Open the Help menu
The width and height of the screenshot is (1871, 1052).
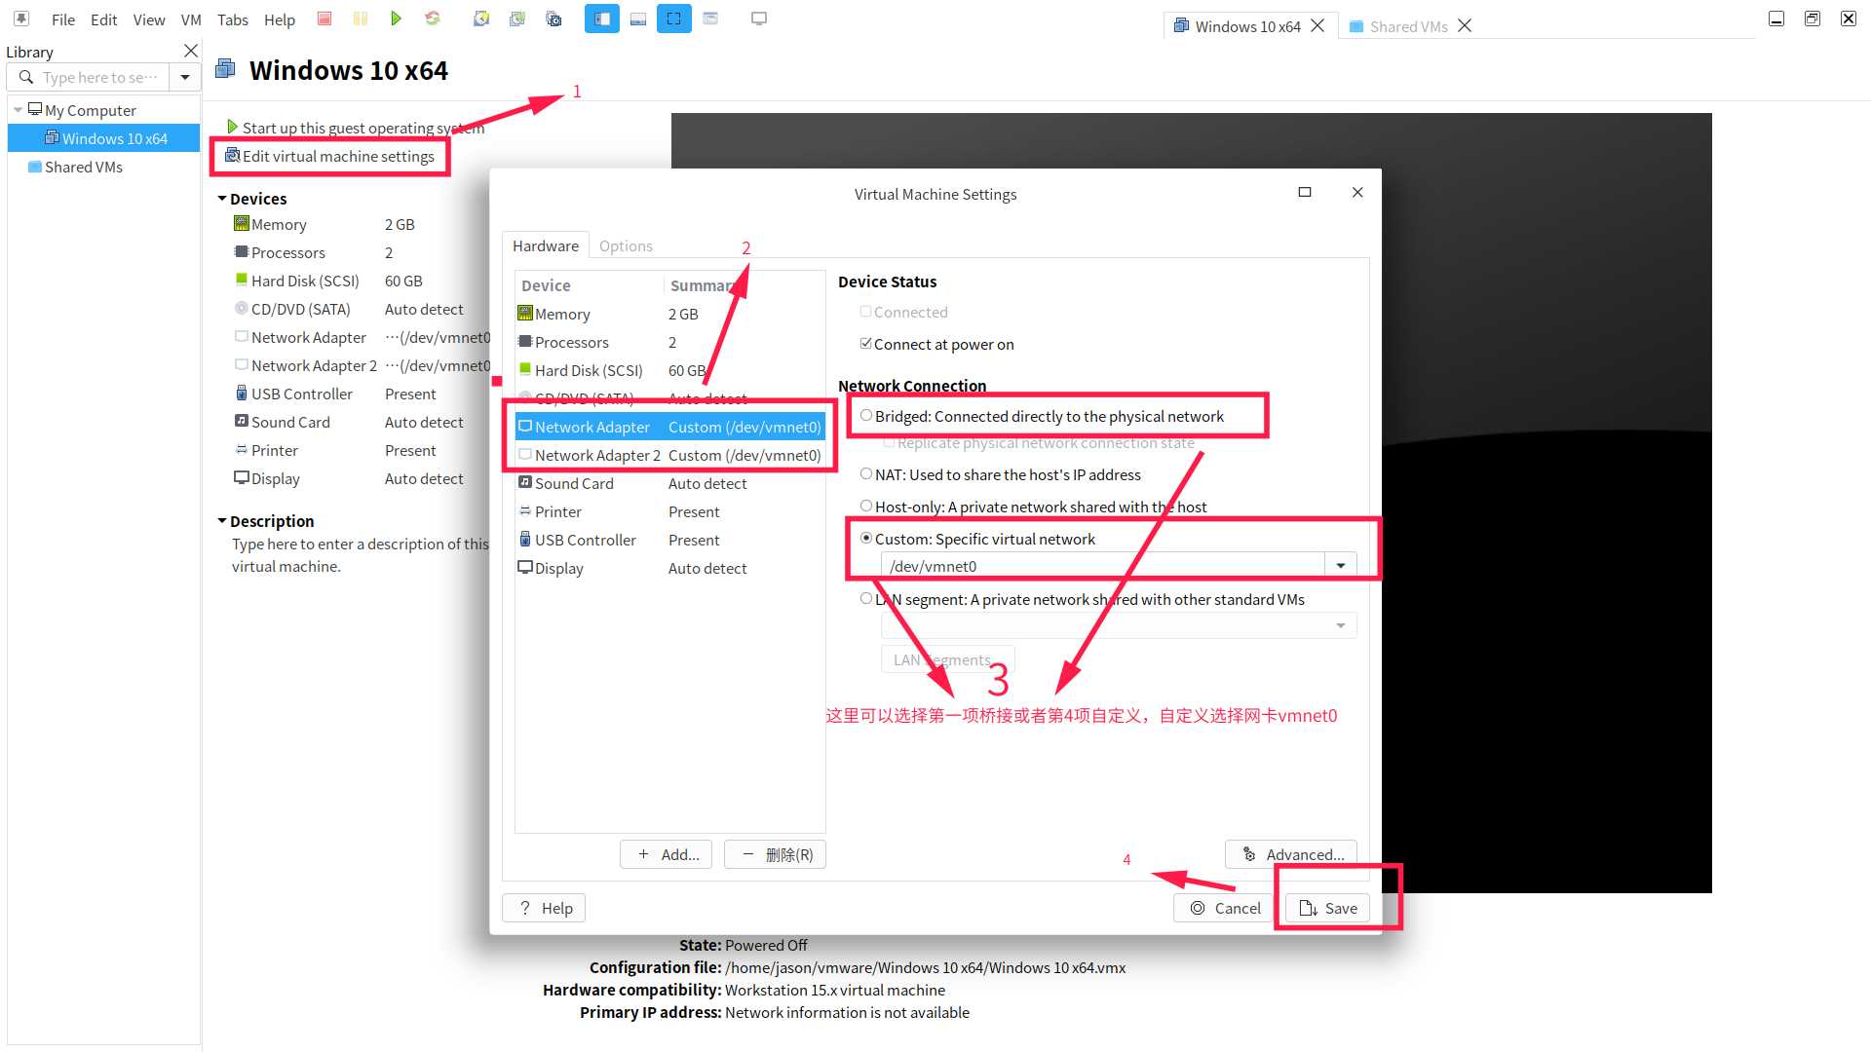(279, 19)
